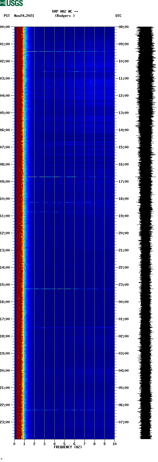Click the 20:00 UTC time label

point(124,233)
